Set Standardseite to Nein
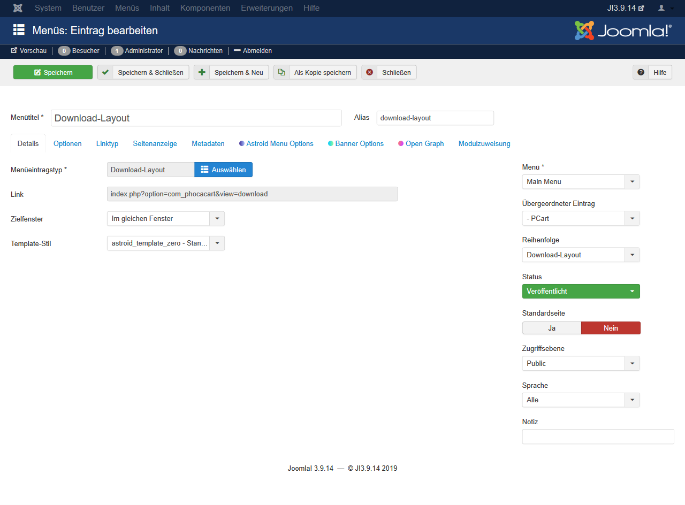 tap(611, 328)
